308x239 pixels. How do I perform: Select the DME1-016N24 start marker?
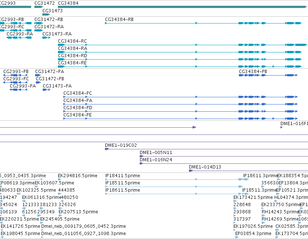141,164
